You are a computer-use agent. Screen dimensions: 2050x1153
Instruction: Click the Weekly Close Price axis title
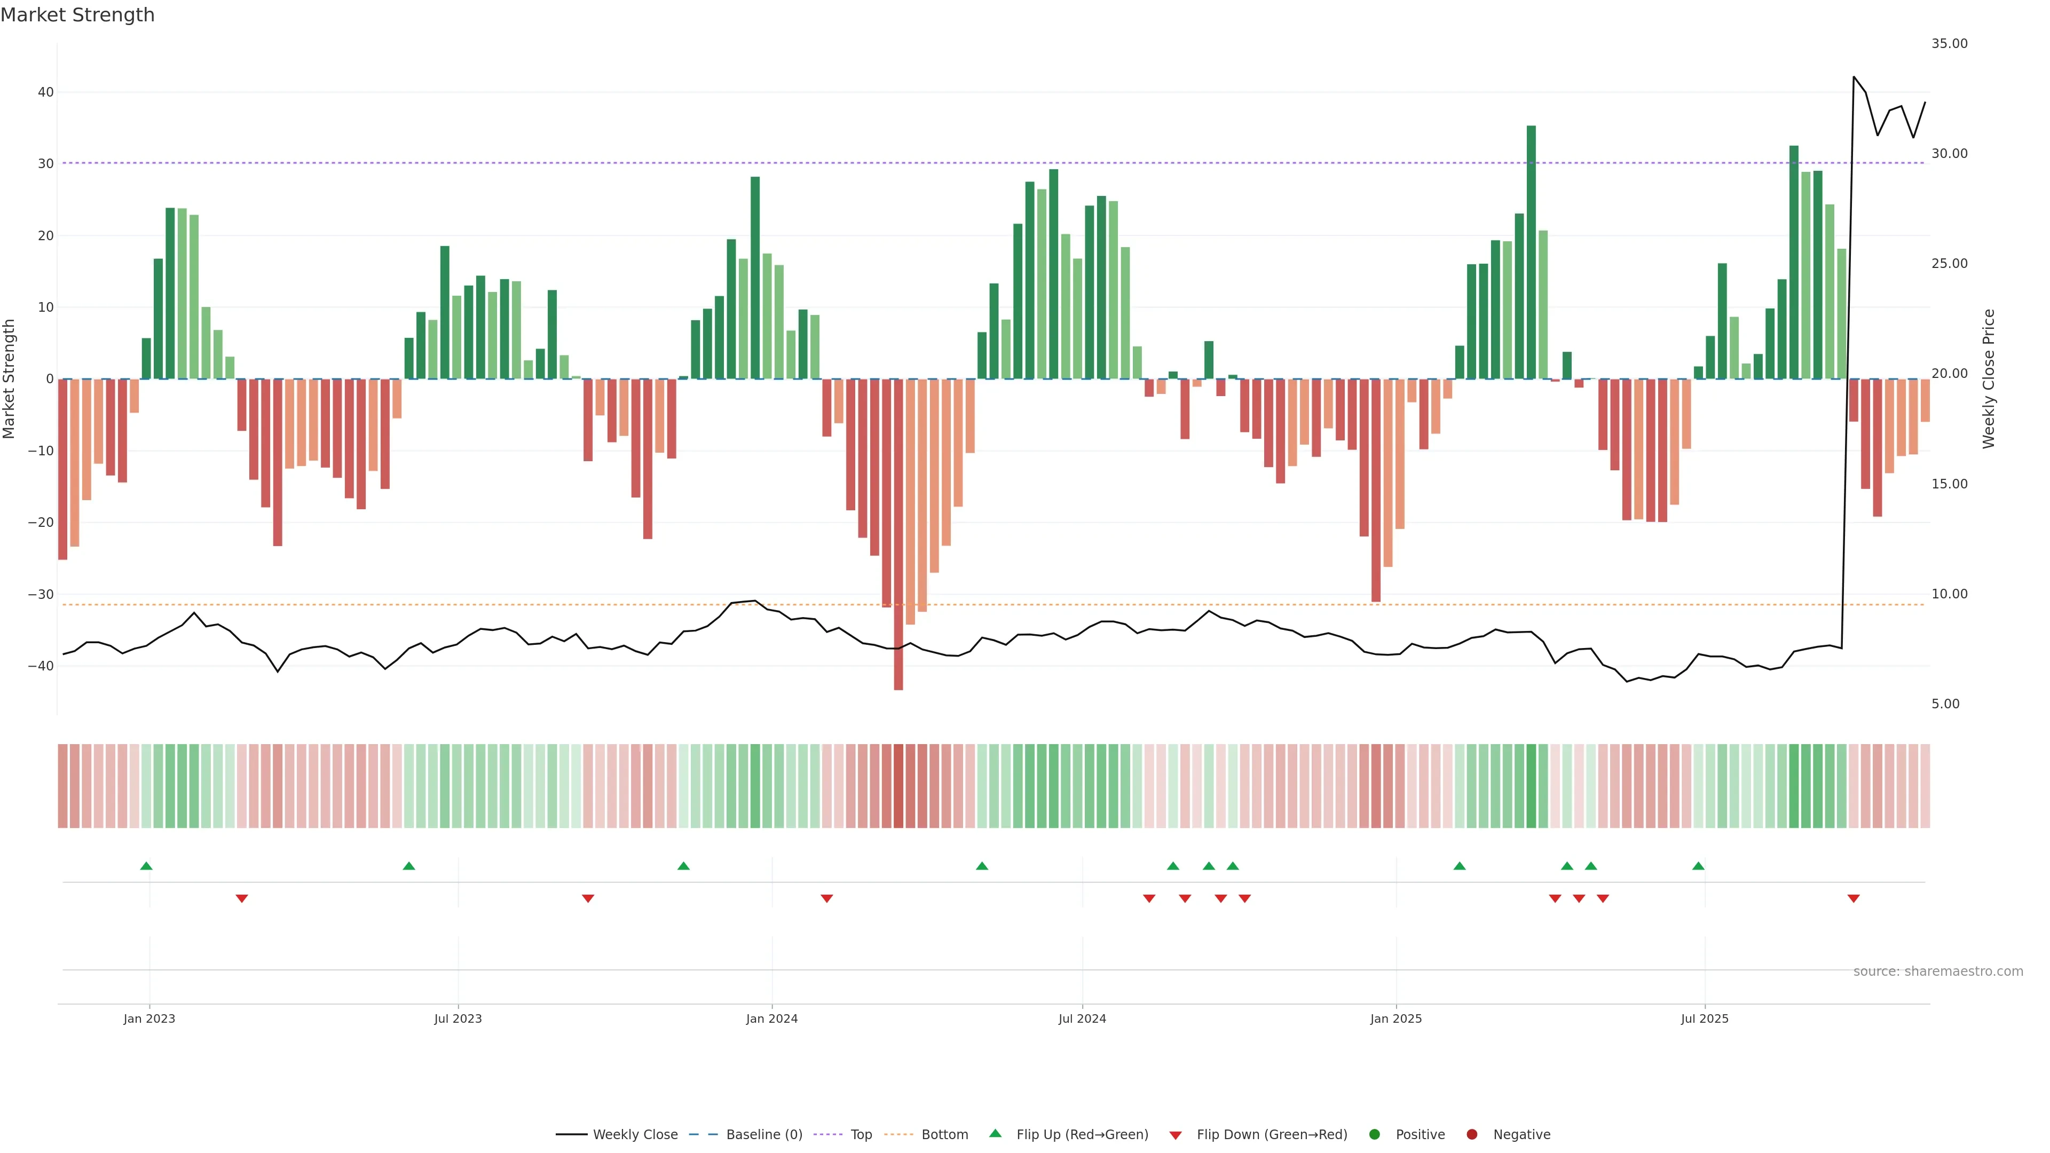[x=1989, y=379]
